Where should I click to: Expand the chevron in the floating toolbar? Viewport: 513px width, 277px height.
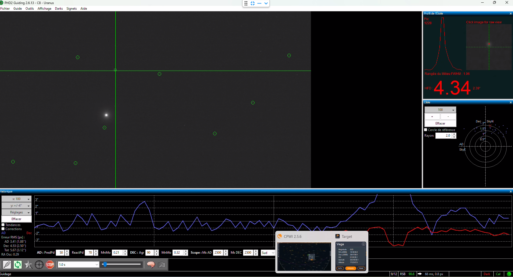(x=266, y=3)
